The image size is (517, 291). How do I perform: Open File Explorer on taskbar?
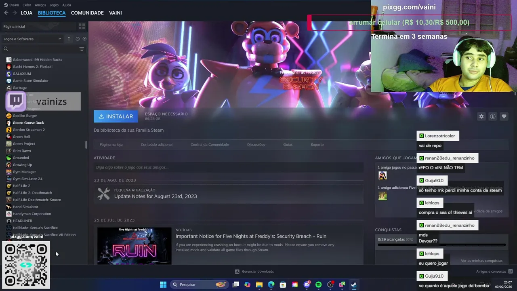click(259, 285)
